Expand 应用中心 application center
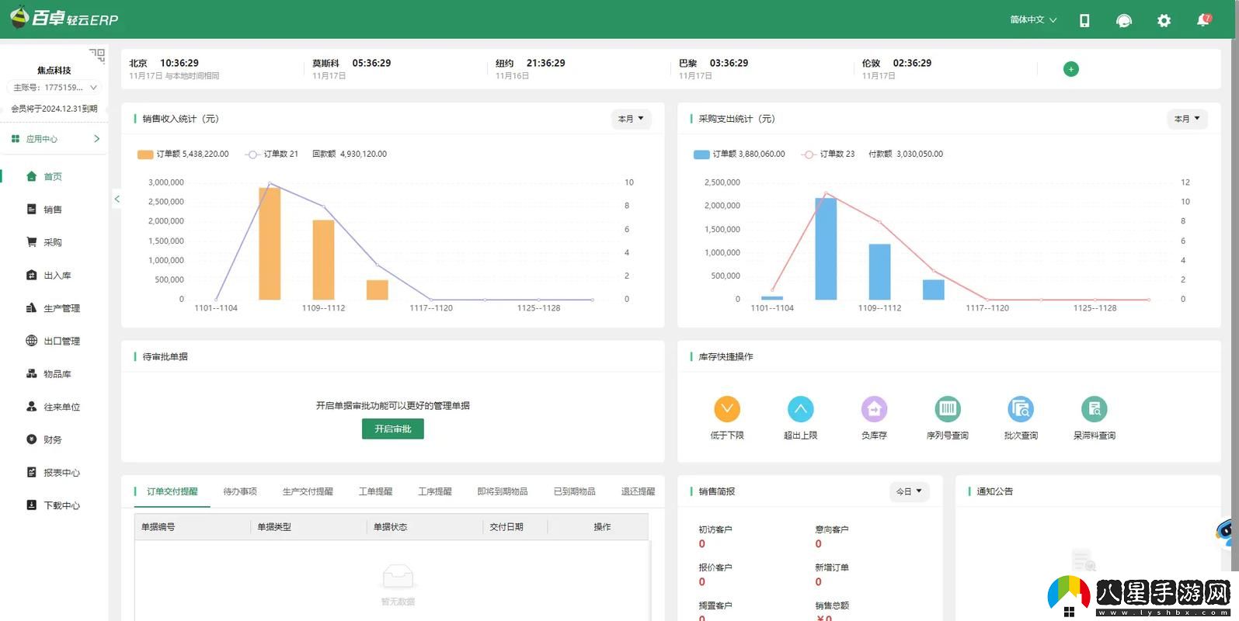The width and height of the screenshot is (1239, 621). [54, 139]
